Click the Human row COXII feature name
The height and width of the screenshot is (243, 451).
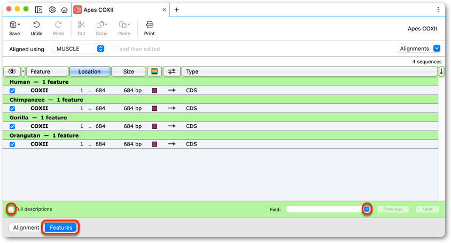(x=39, y=91)
